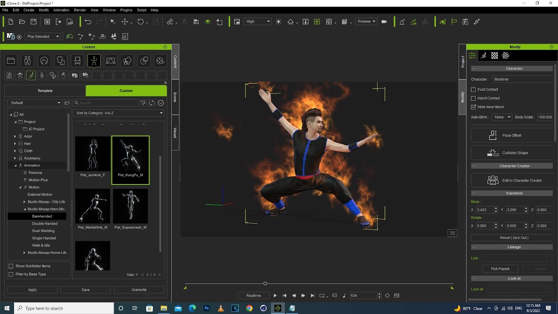This screenshot has width=558, height=314.
Task: Enable the Foot Contact checkbox
Action: [473, 89]
